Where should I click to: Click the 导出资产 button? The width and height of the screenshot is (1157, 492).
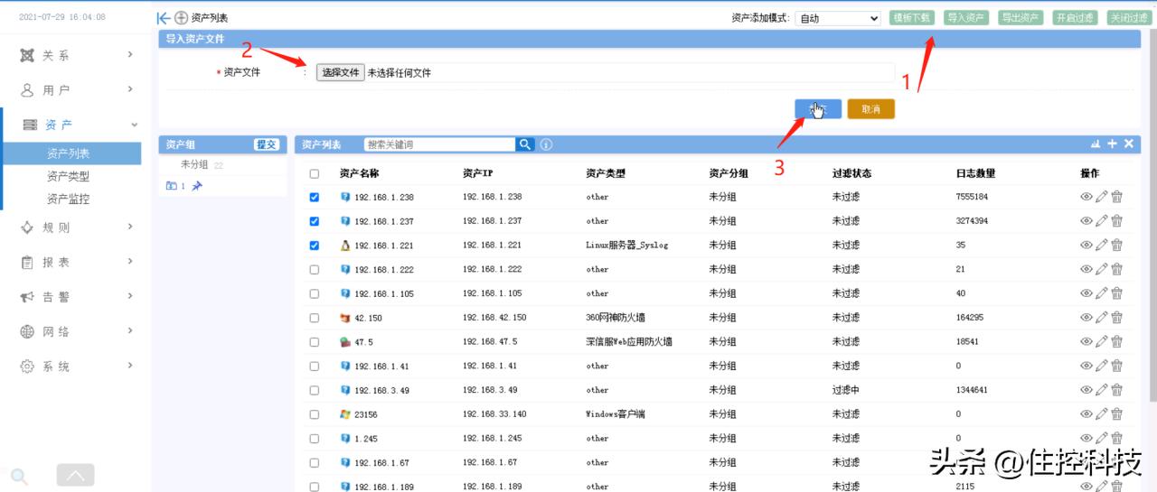1020,17
